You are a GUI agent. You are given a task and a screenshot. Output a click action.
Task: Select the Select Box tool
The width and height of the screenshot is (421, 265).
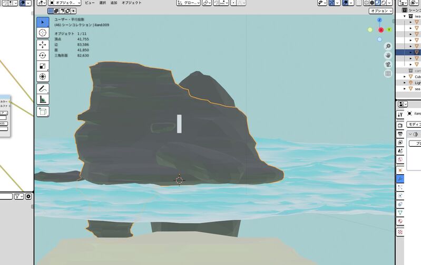(43, 22)
